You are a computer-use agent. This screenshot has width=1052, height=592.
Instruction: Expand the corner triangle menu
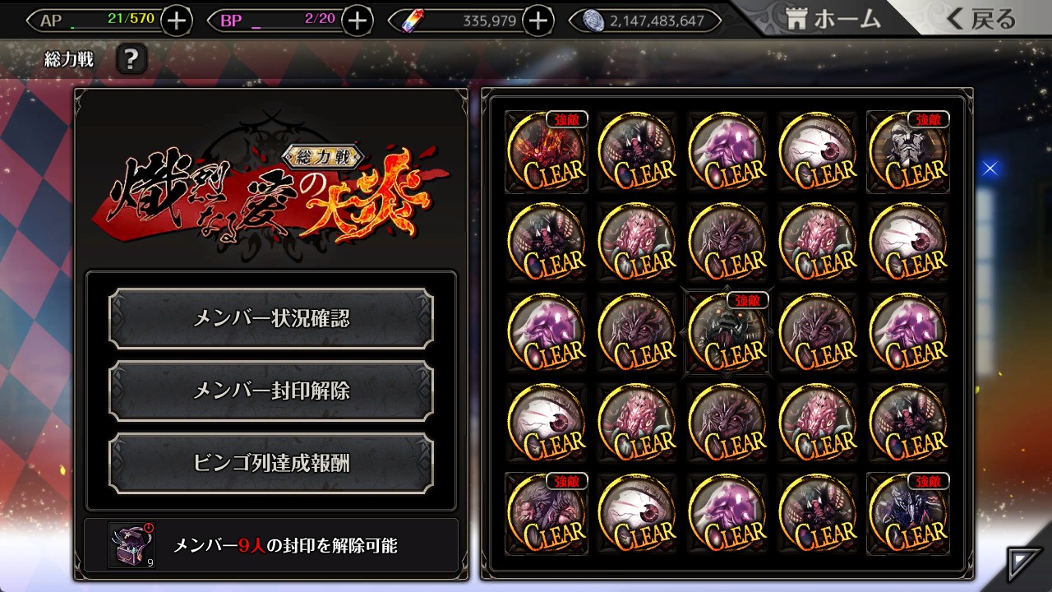(x=1024, y=565)
